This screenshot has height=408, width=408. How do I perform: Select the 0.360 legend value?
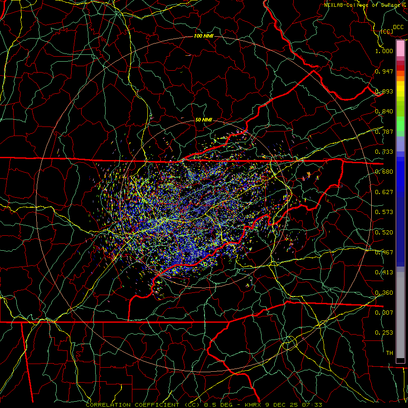click(384, 293)
